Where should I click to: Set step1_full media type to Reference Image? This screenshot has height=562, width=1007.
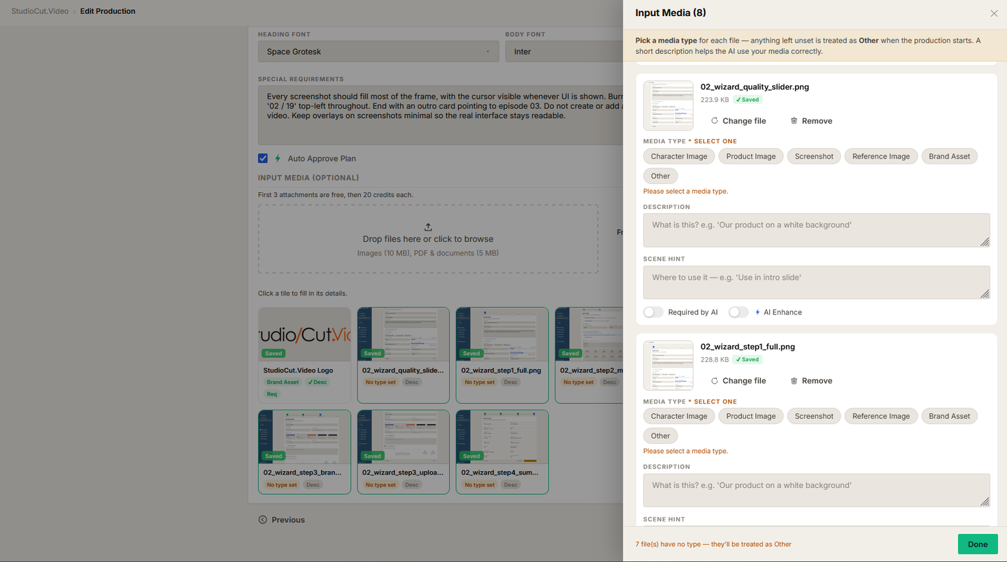point(881,417)
